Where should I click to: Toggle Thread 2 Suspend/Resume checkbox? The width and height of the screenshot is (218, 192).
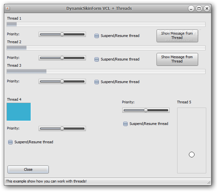tap(97, 59)
